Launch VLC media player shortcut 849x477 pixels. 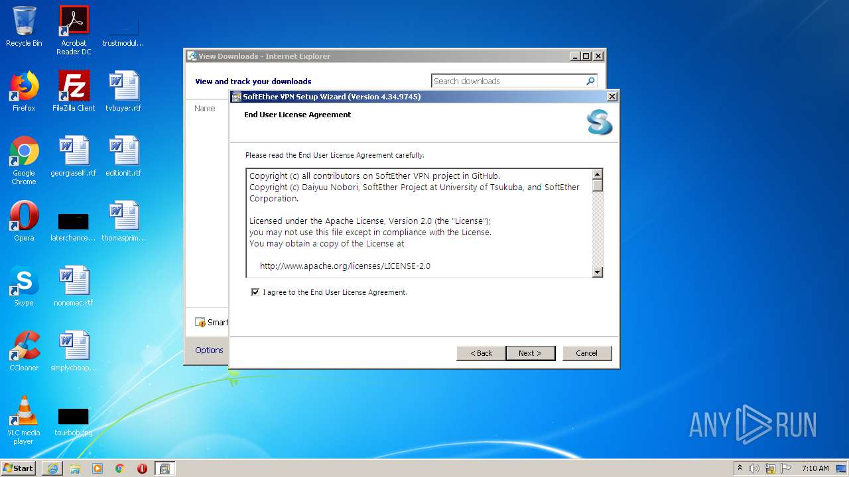(24, 420)
